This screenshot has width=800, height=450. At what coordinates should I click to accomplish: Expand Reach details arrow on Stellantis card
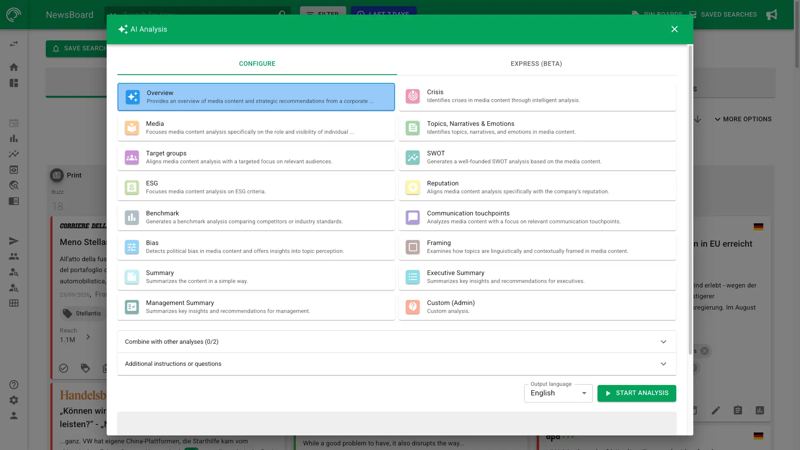pyautogui.click(x=88, y=337)
